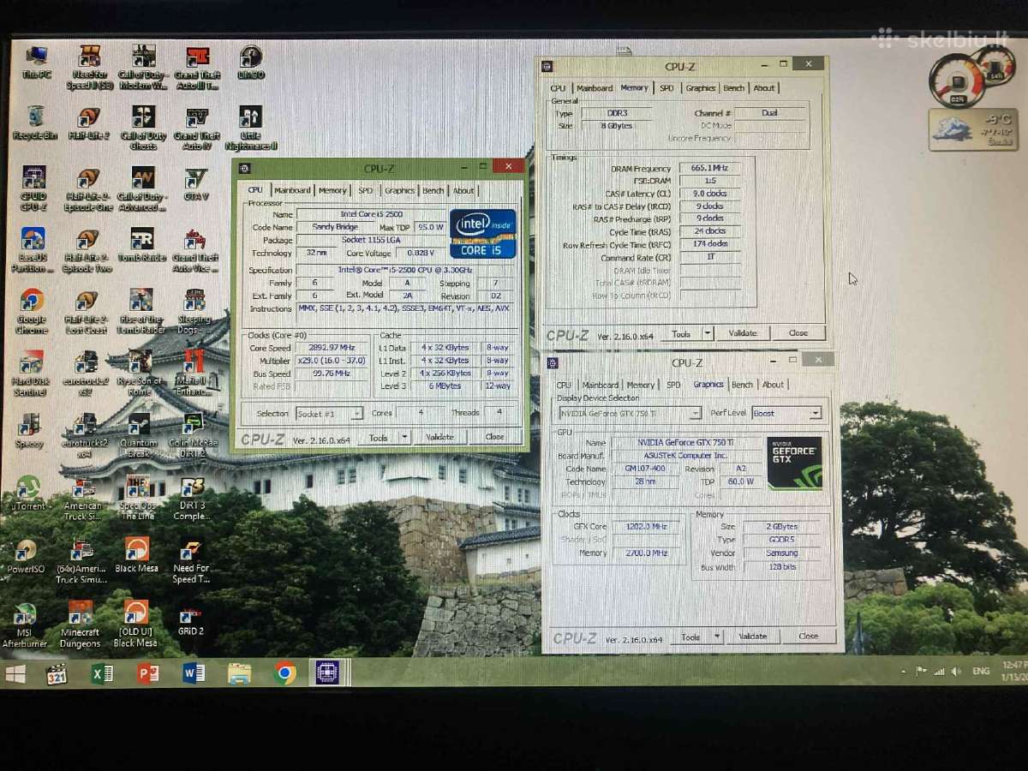Viewport: 1028px width, 771px height.
Task: Select the Minecraft Dungeons desktop shortcut
Action: pos(80,624)
